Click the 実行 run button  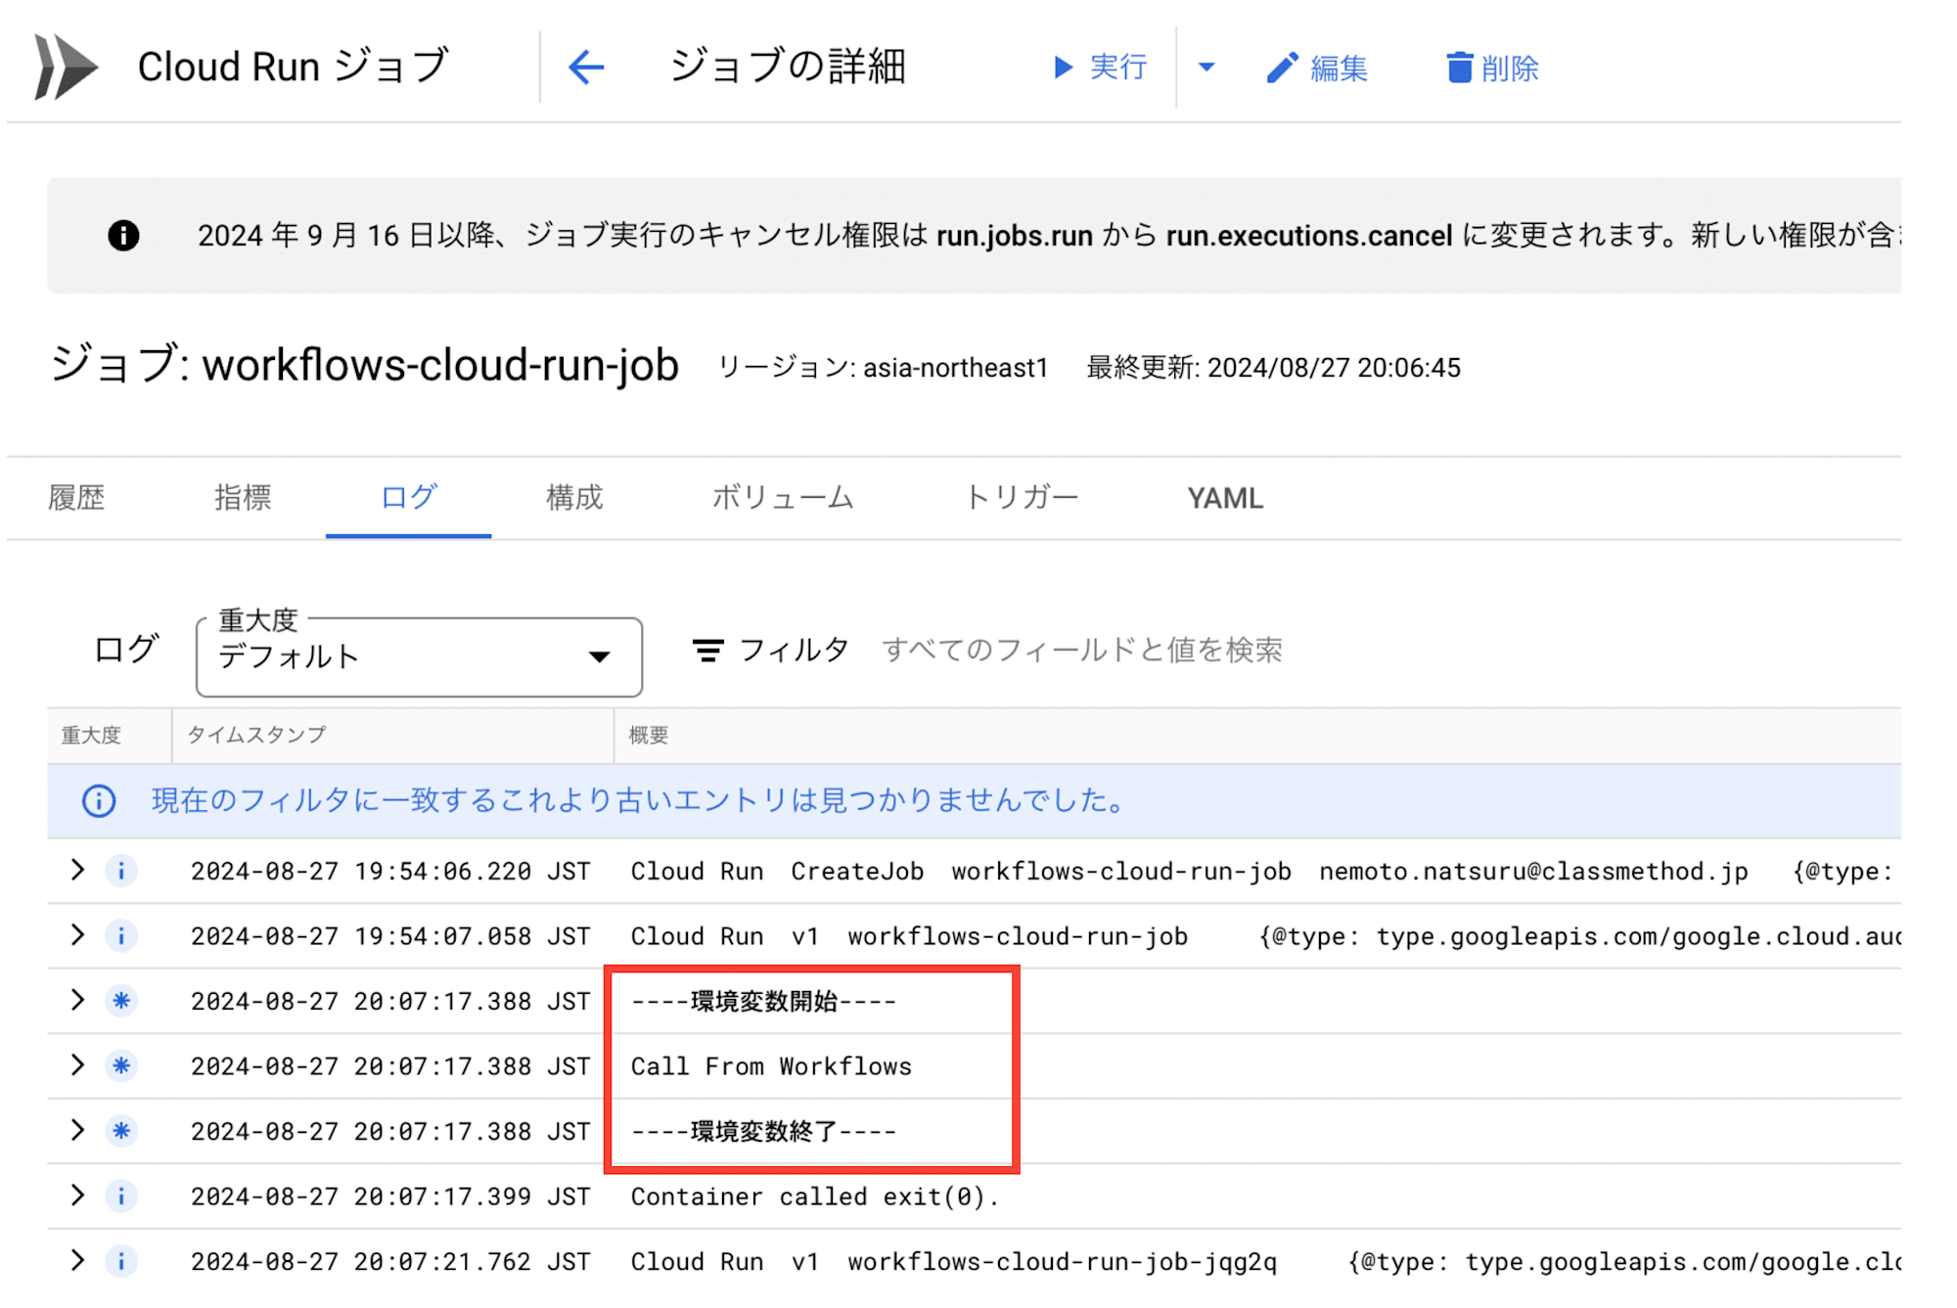1100,68
